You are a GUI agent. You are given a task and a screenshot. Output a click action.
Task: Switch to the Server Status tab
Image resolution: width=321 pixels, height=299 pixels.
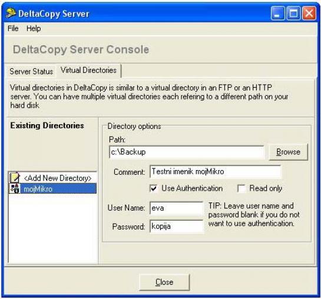click(x=31, y=71)
